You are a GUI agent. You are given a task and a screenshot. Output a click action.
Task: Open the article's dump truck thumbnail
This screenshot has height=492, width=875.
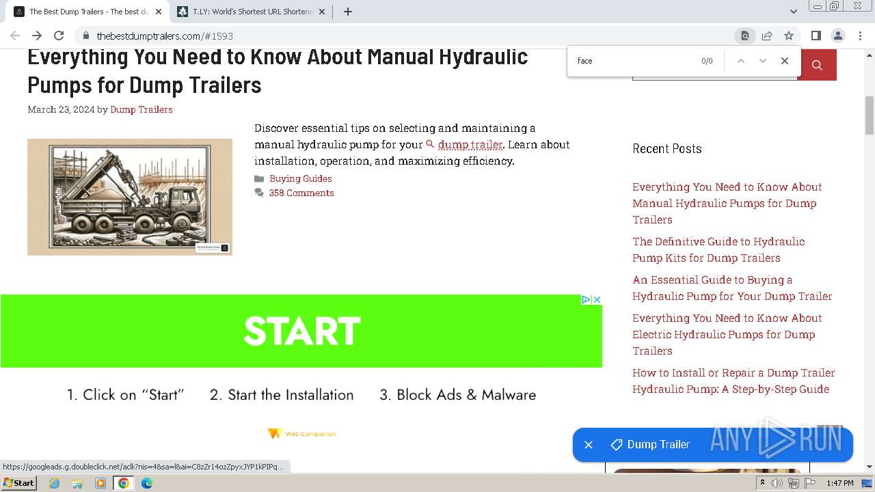point(130,197)
